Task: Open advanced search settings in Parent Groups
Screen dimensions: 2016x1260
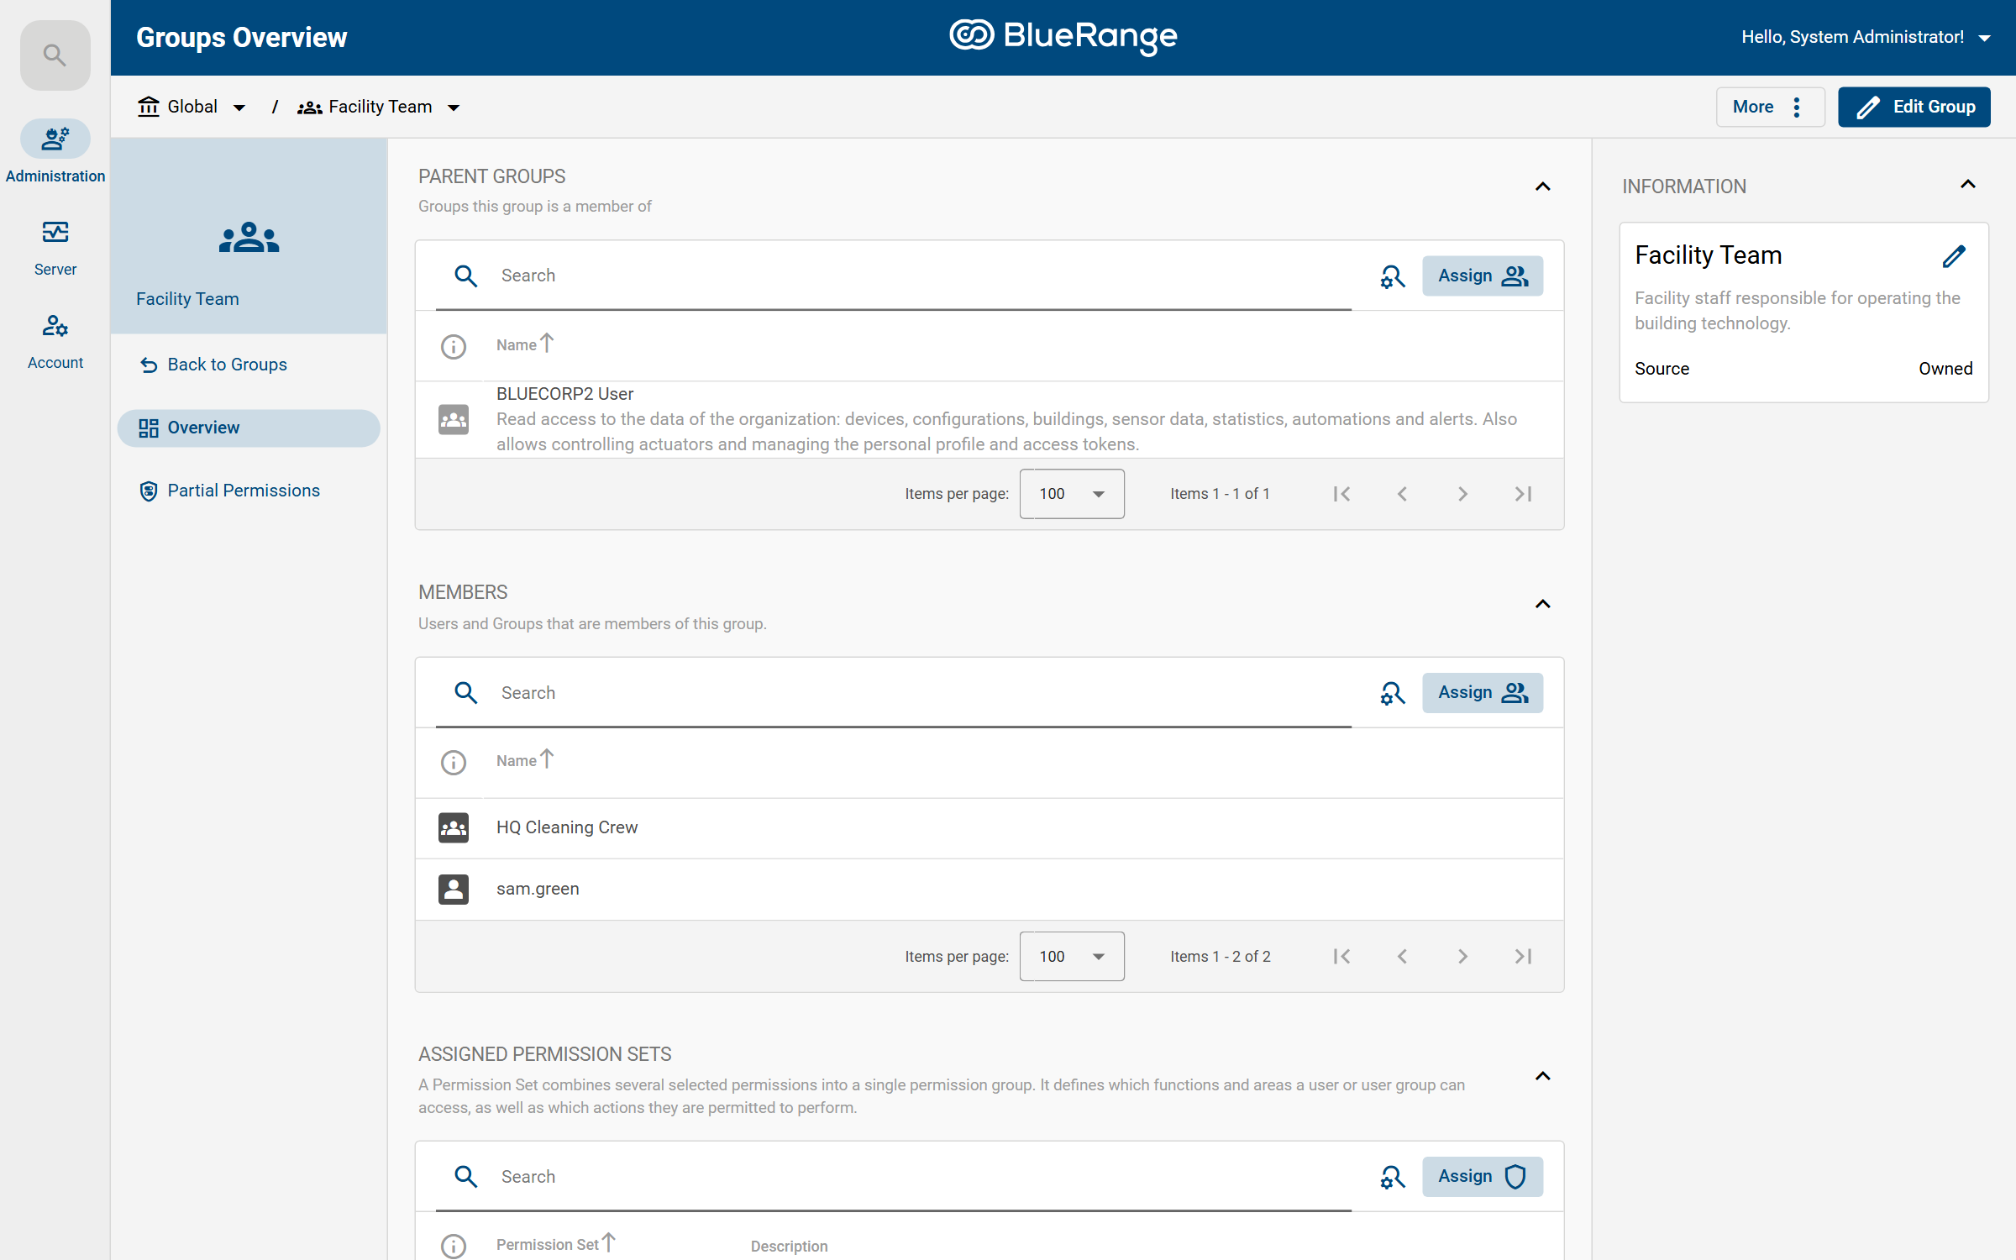Action: coord(1393,276)
